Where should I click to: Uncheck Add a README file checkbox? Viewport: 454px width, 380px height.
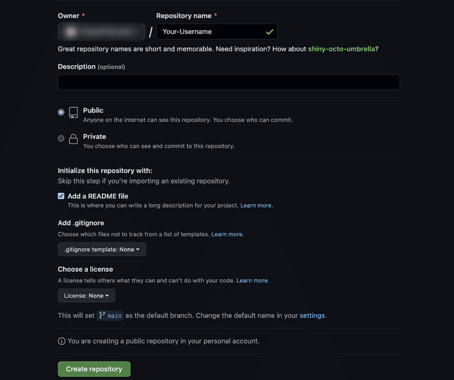pos(61,196)
